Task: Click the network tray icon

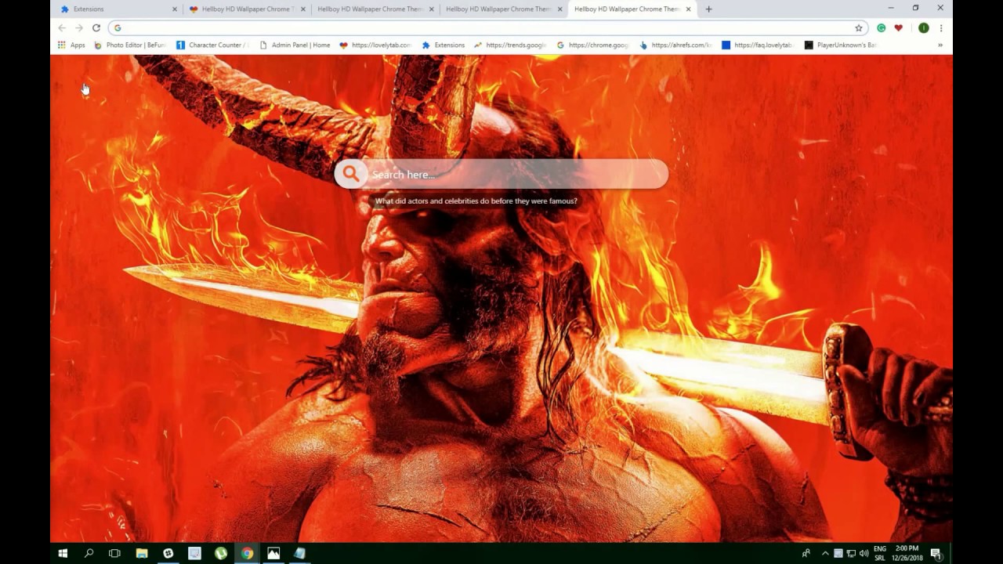Action: [851, 553]
